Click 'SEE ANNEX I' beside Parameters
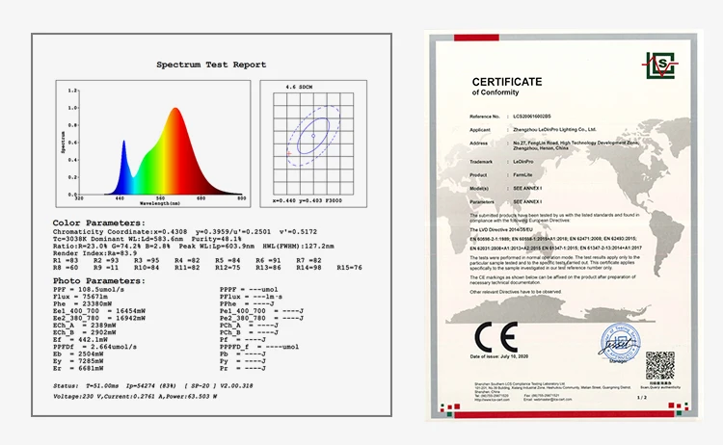Screen dimensions: 723x445 (x=527, y=201)
